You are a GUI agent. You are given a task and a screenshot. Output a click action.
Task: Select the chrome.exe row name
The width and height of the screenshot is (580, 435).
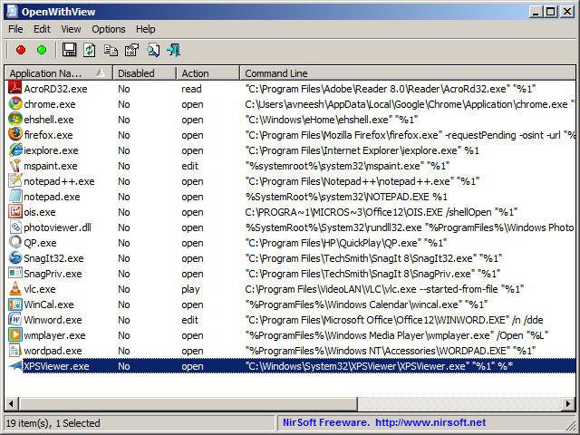point(50,104)
